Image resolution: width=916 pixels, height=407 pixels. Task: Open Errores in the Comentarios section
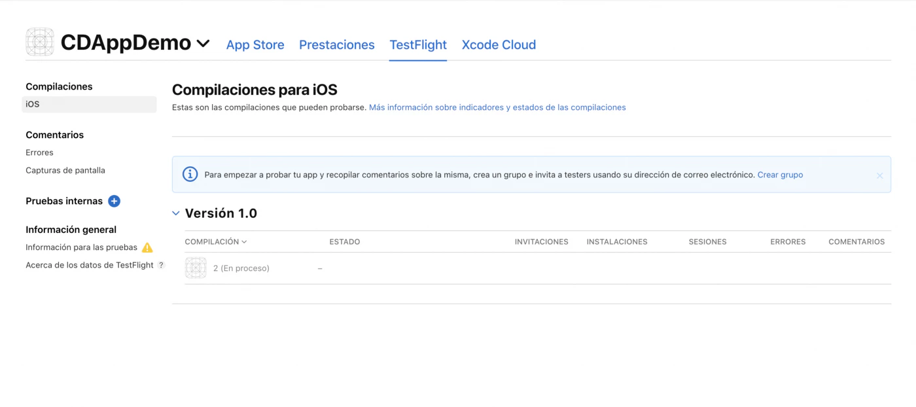(39, 152)
